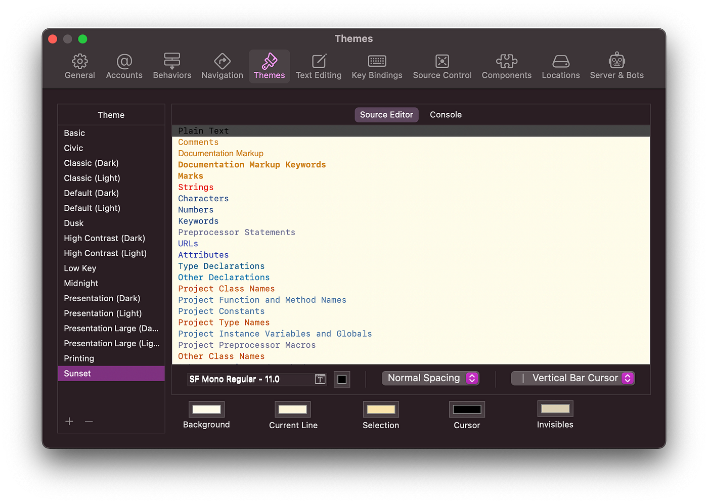Open the Behaviors preferences pane
Screen dimensions: 708x504
(172, 66)
